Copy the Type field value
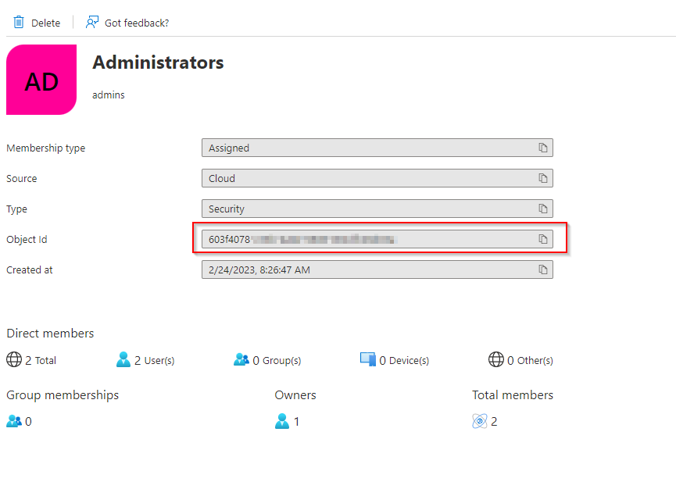 pos(542,209)
